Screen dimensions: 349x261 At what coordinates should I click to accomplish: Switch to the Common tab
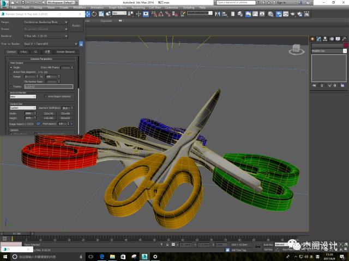point(11,52)
